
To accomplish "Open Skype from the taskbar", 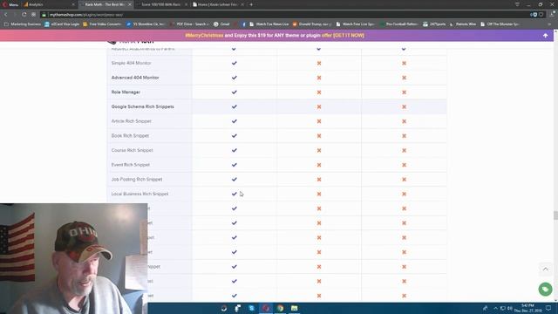I will pyautogui.click(x=252, y=308).
